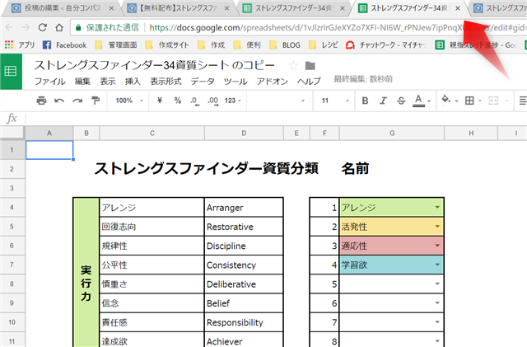Open the 表示形式 menu
Viewport: 527px width, 347px height.
click(166, 82)
